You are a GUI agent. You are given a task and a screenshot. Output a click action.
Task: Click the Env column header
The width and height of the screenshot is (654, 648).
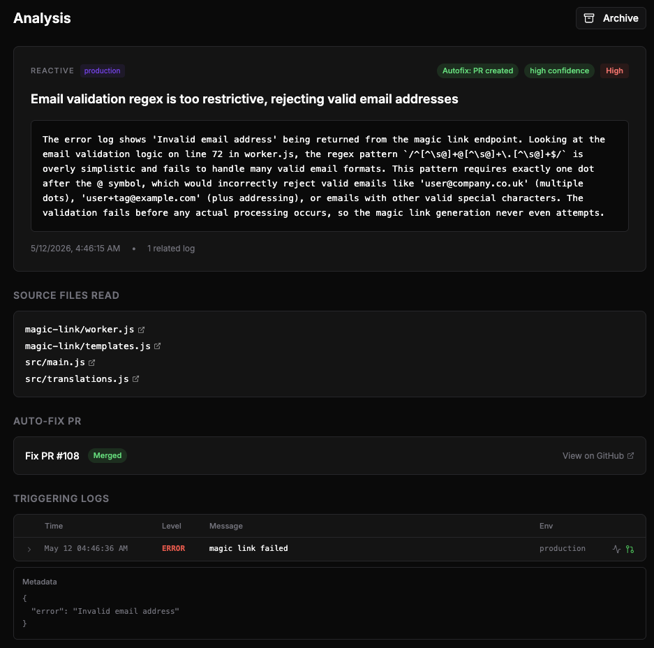(x=546, y=526)
